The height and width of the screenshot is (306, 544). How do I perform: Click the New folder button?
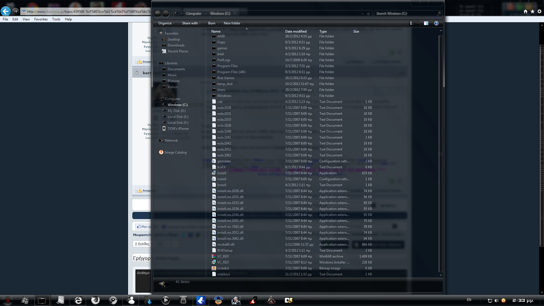[x=232, y=23]
